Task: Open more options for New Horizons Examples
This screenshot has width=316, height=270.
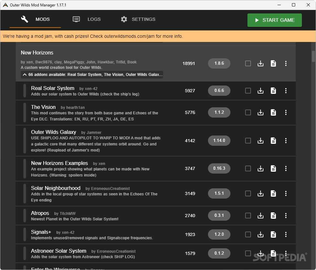Action: pos(286,168)
